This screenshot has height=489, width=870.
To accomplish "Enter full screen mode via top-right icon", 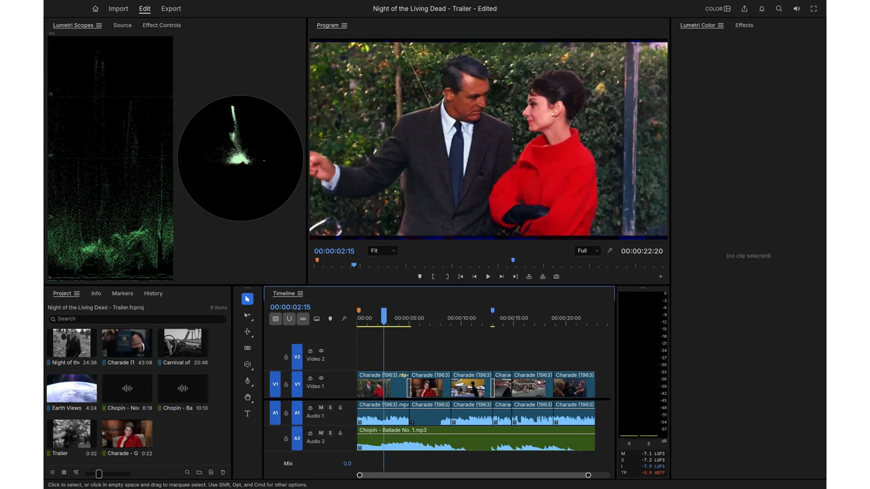I will pos(814,9).
